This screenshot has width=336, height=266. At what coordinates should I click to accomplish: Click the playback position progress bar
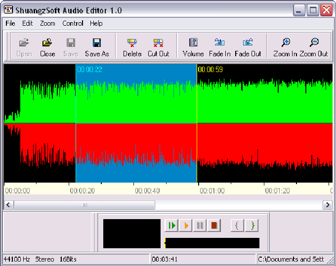(212, 243)
